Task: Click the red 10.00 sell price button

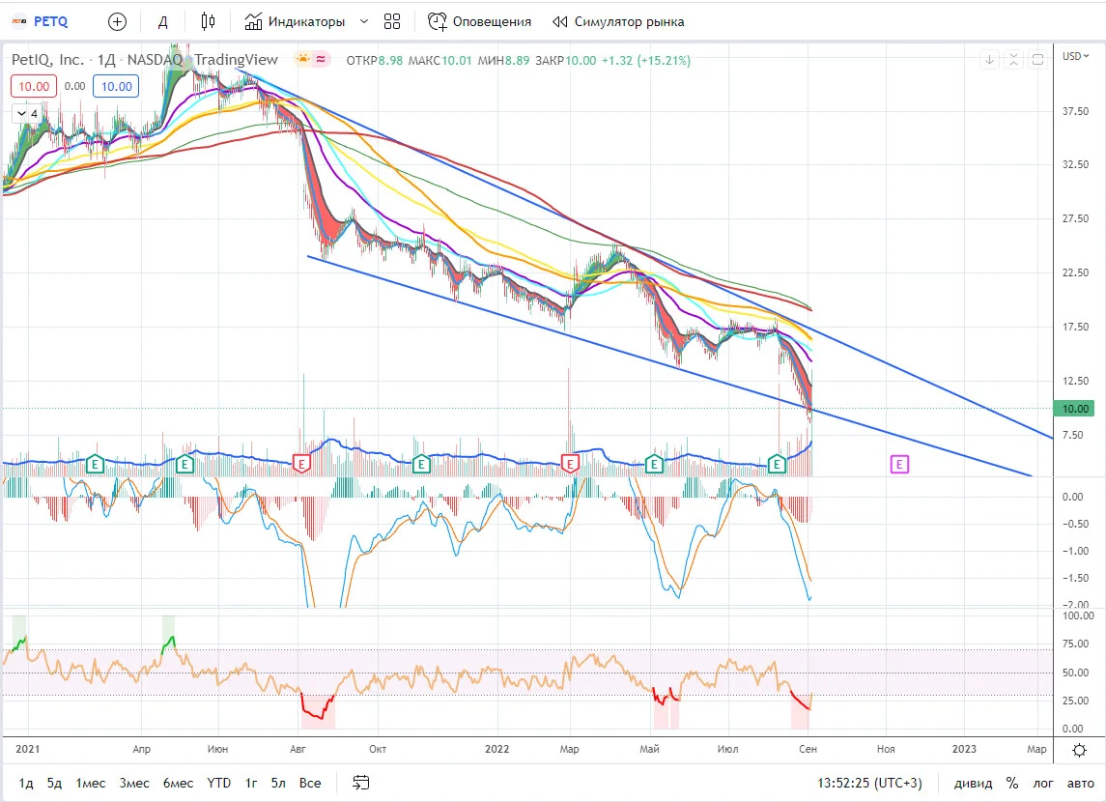Action: (x=34, y=86)
